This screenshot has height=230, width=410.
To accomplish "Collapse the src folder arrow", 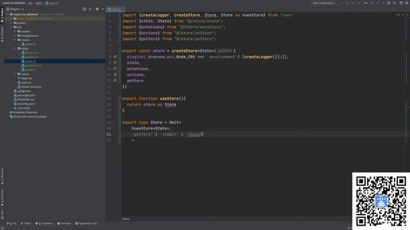I will click(11, 27).
